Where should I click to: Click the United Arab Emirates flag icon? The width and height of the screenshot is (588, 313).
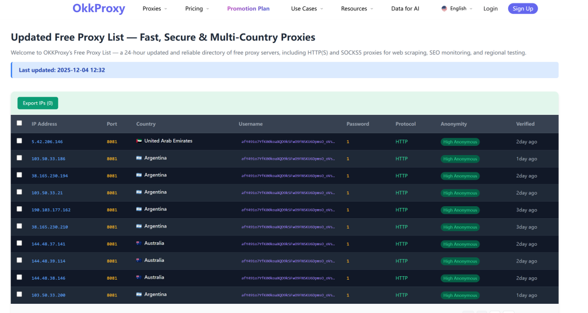pos(139,141)
